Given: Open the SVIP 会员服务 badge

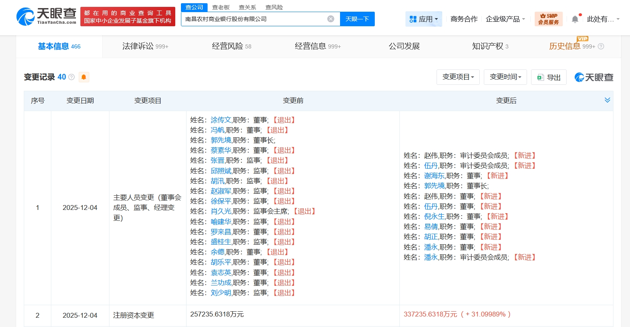Looking at the screenshot, I should tap(548, 19).
